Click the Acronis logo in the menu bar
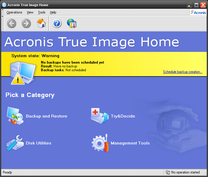208x177 pixels. tap(198, 12)
